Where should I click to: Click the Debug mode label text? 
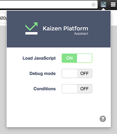(x=42, y=73)
